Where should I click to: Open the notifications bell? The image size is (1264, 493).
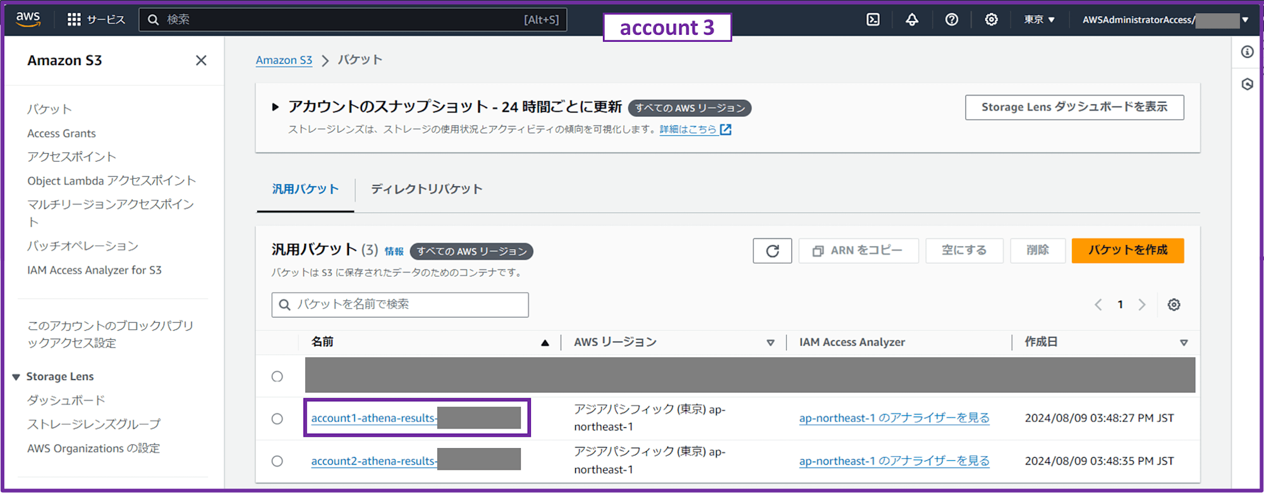(912, 20)
